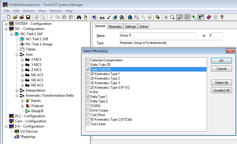Click the Copy toolbar icon
This screenshot has height=144, width=237.
pyautogui.click(x=58, y=17)
